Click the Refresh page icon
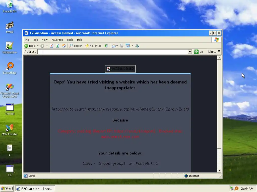 (x=57, y=46)
